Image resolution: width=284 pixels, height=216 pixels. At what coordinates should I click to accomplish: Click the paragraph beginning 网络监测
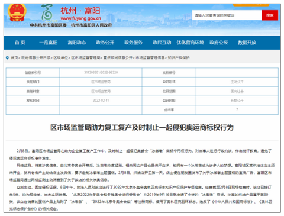(x=142, y=173)
